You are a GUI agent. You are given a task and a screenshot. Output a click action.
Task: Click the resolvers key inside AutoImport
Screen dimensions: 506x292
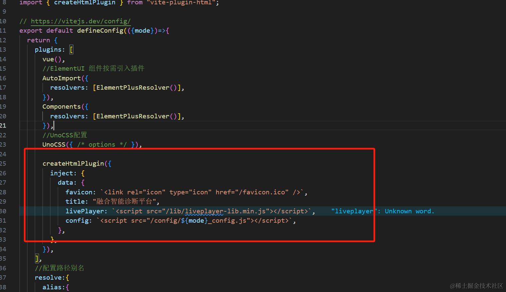coord(67,88)
